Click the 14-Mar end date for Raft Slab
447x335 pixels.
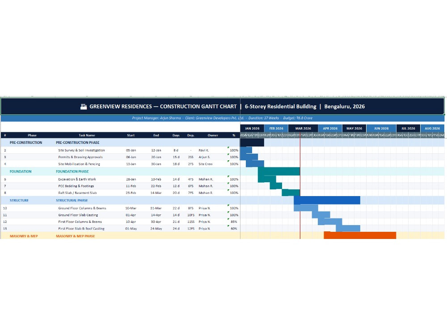[156, 193]
